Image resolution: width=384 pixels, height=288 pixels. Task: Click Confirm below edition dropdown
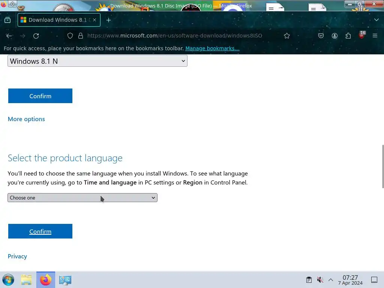pyautogui.click(x=40, y=96)
